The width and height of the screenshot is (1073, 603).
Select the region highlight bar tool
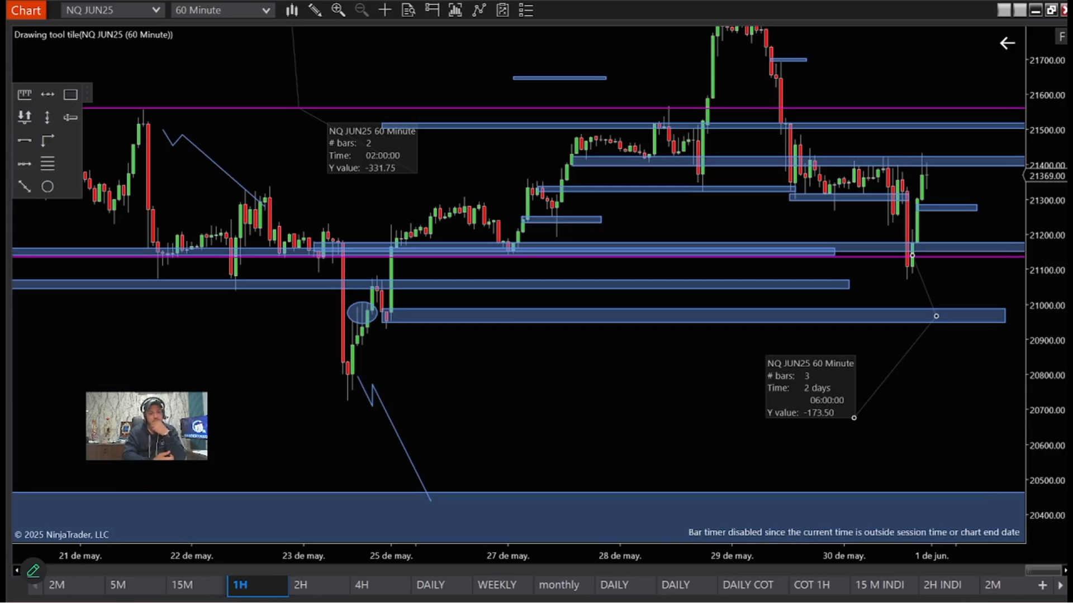tap(70, 117)
